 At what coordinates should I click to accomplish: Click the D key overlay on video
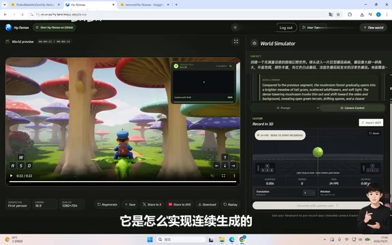pos(29,165)
